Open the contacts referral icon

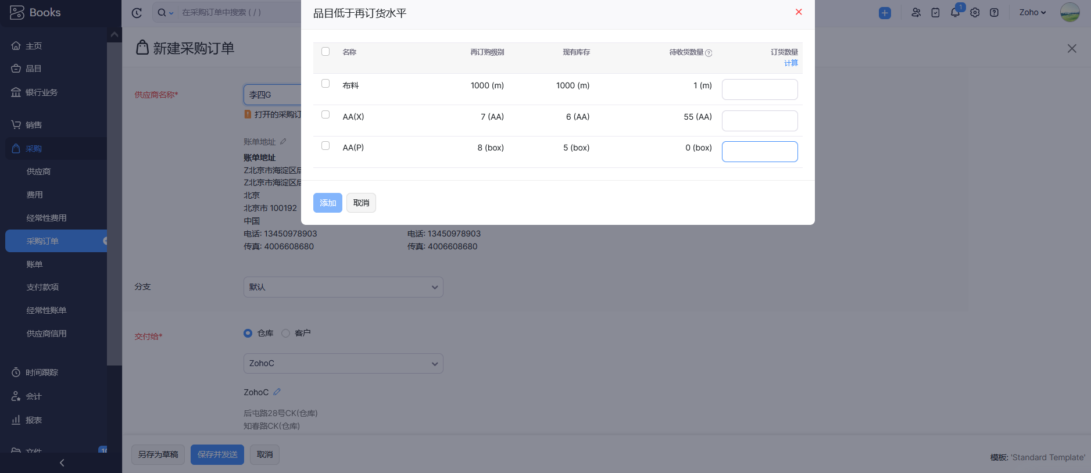click(916, 12)
